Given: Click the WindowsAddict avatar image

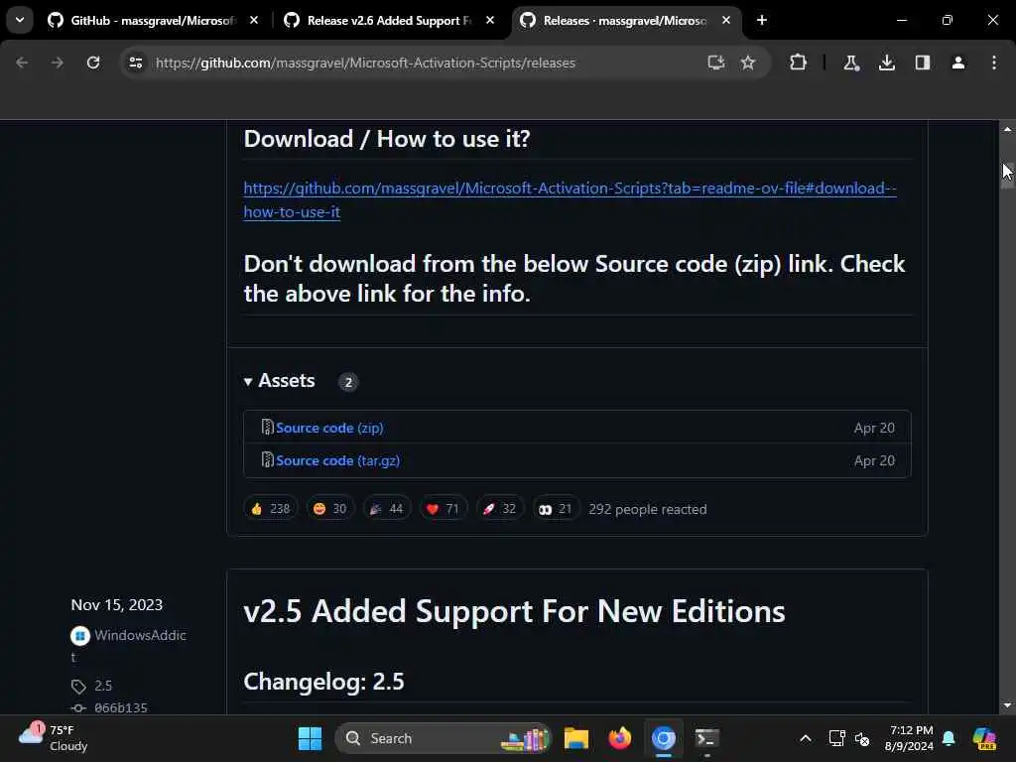Looking at the screenshot, I should click(79, 636).
